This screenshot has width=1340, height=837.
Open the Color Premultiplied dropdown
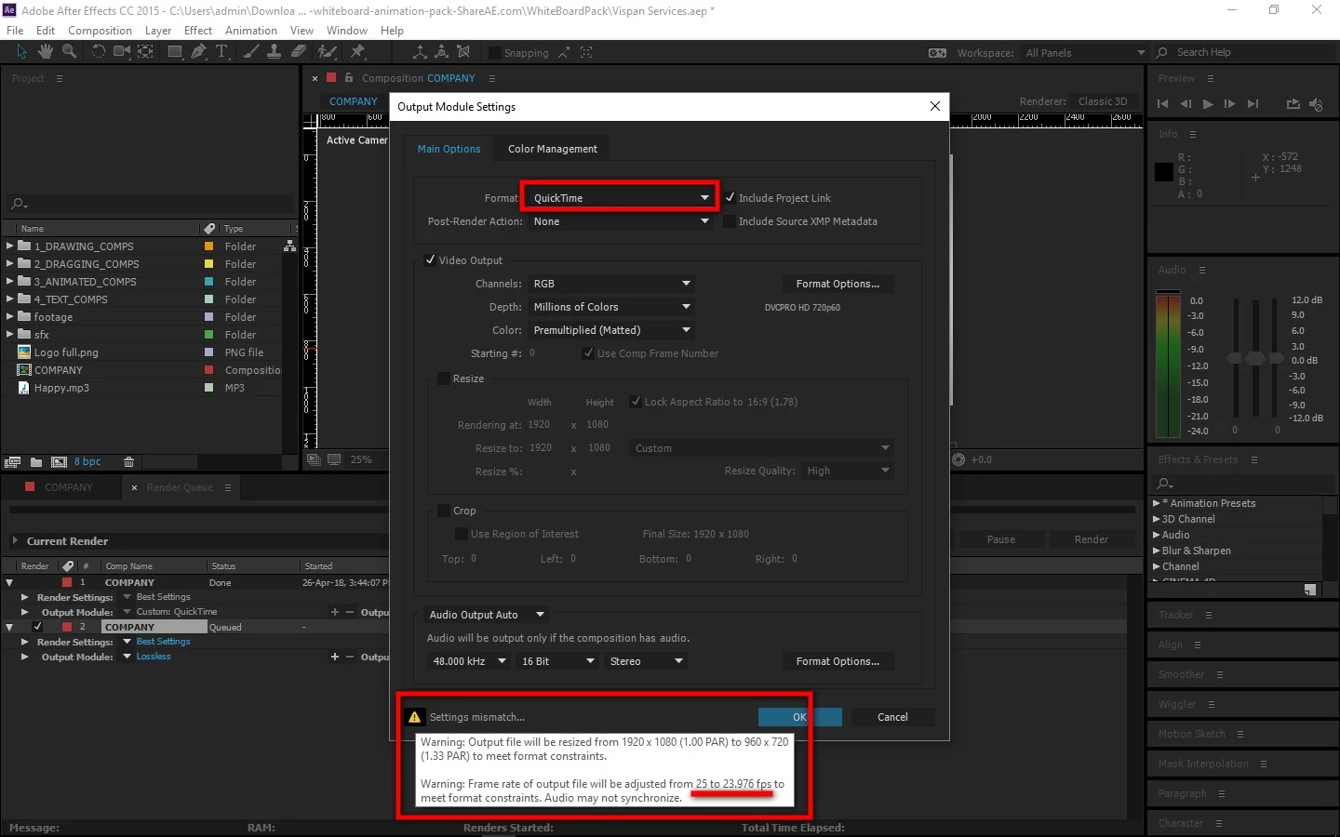pos(611,330)
